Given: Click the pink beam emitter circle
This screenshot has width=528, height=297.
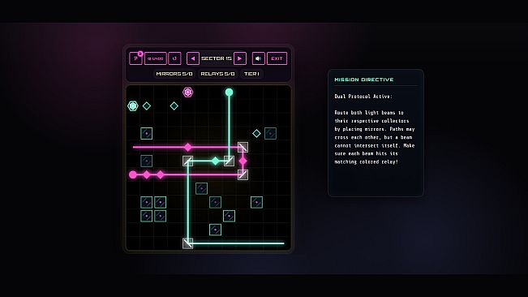Looking at the screenshot, I should pos(133,174).
